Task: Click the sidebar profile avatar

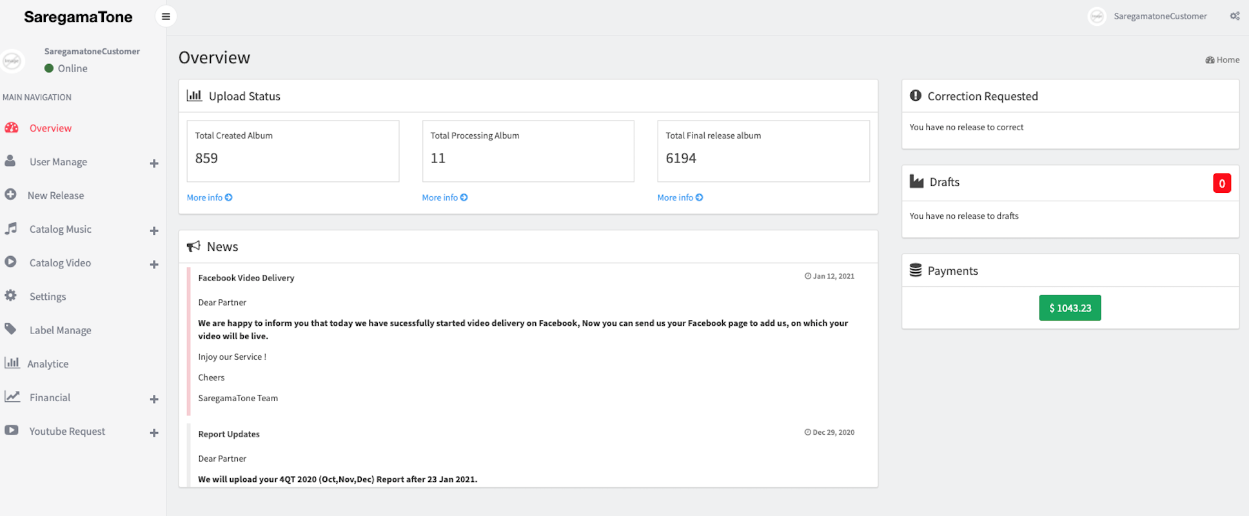Action: 12,61
